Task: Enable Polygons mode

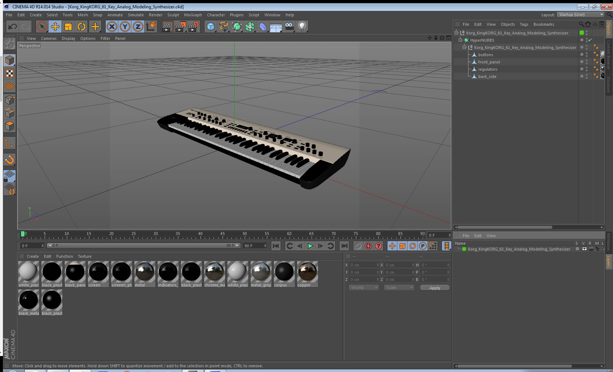Action: [x=10, y=126]
